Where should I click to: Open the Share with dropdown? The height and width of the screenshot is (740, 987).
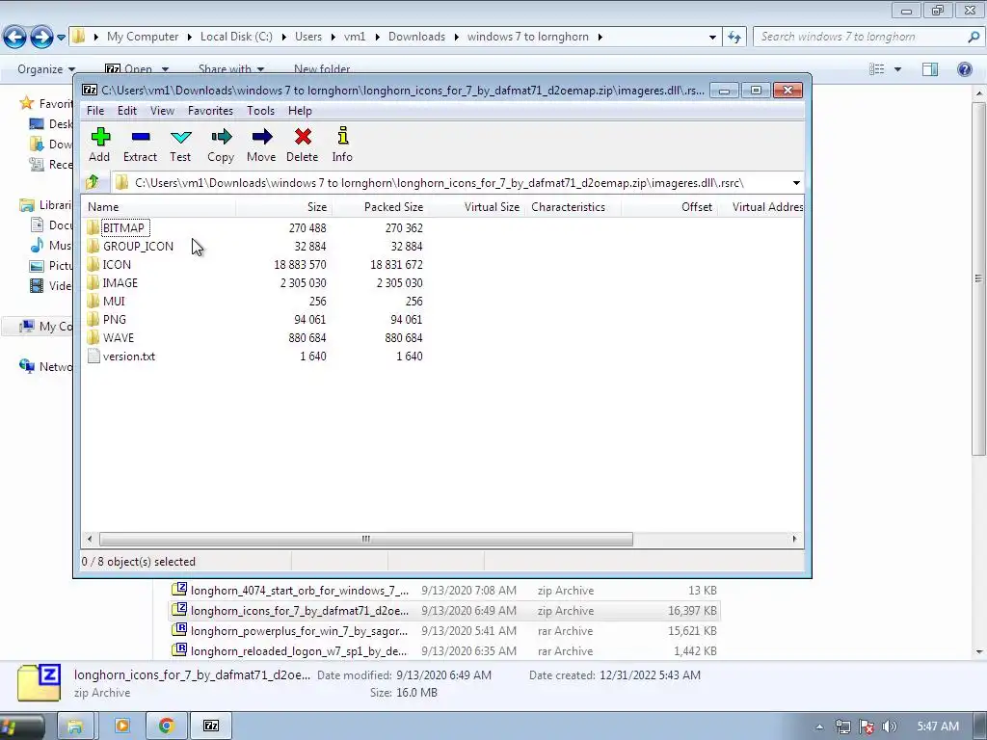231,69
